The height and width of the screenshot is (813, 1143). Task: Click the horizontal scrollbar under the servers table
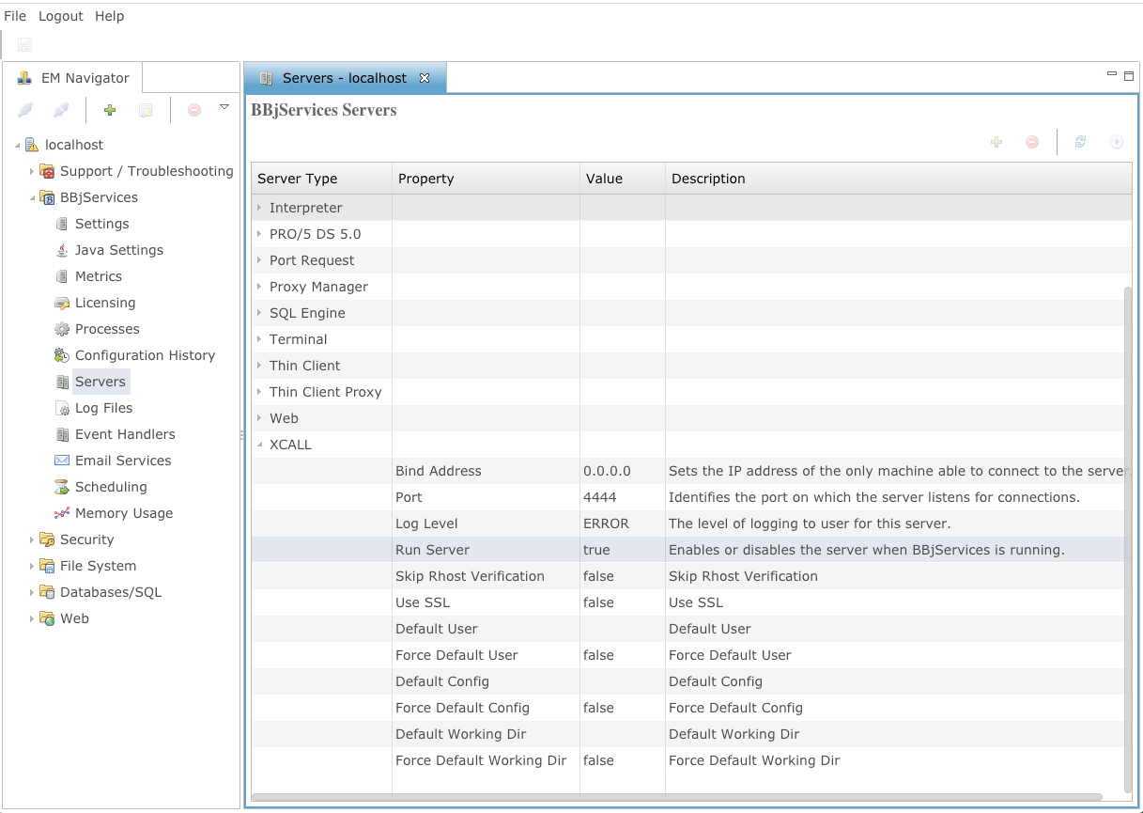(677, 797)
